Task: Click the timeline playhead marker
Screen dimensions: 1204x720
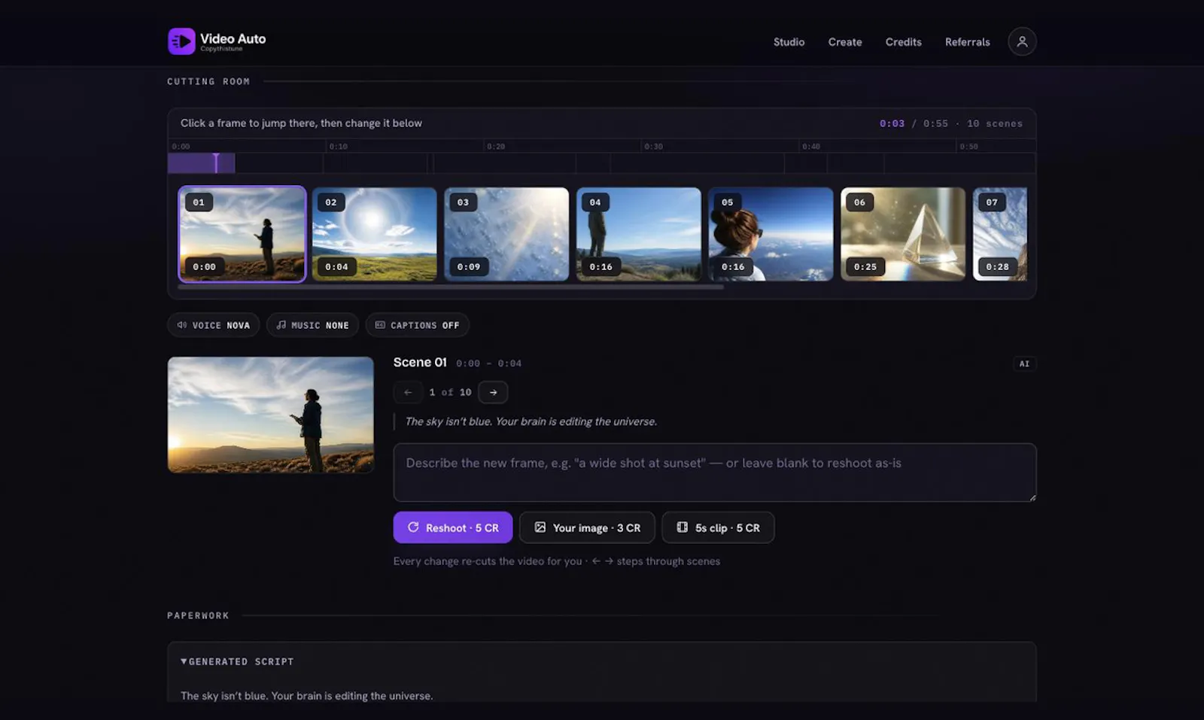Action: (216, 163)
